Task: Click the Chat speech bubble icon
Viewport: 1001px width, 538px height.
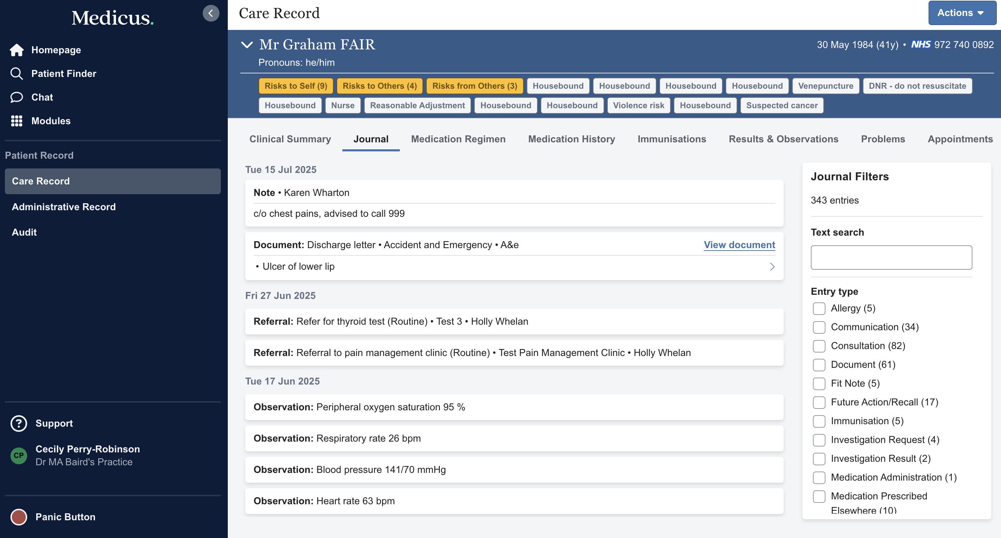Action: click(16, 97)
